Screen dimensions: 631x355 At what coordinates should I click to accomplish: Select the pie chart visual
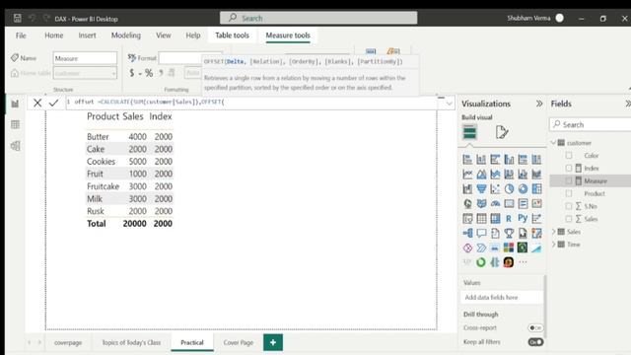coord(509,188)
